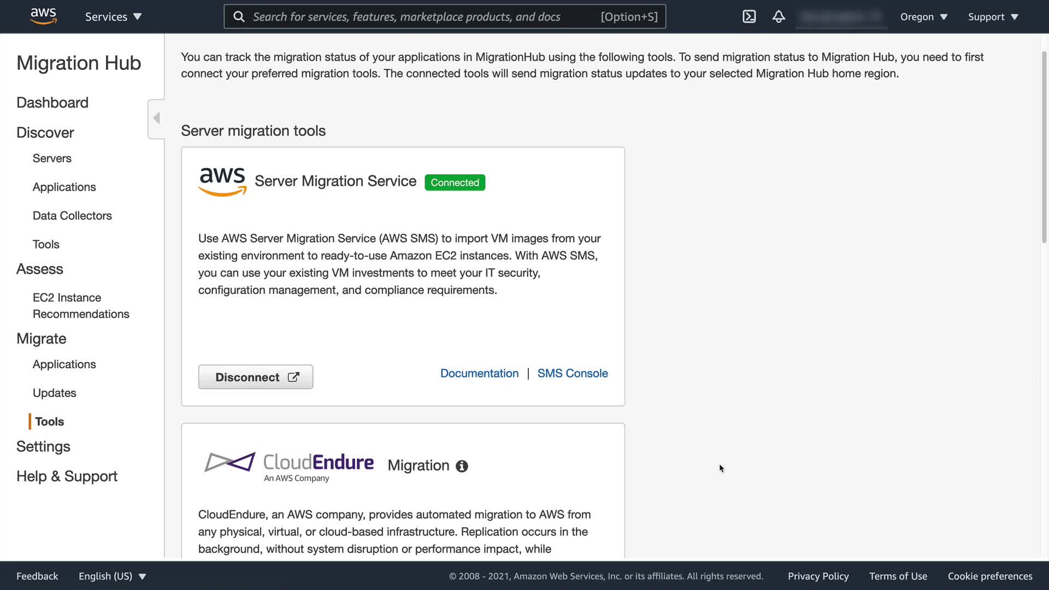The width and height of the screenshot is (1049, 590).
Task: Change language from English (US) dropdown
Action: tap(112, 576)
